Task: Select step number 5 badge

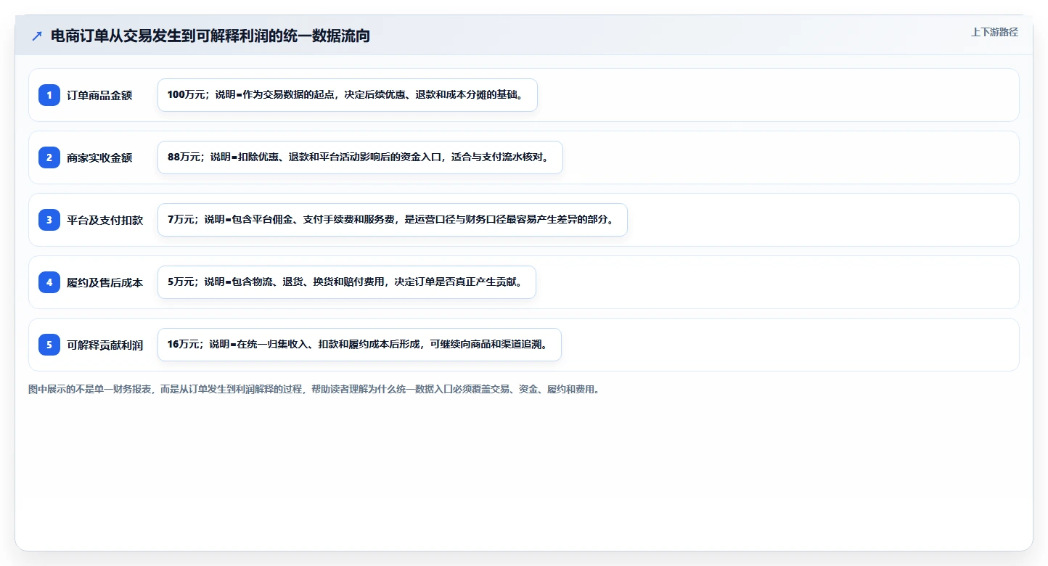Action: (49, 345)
